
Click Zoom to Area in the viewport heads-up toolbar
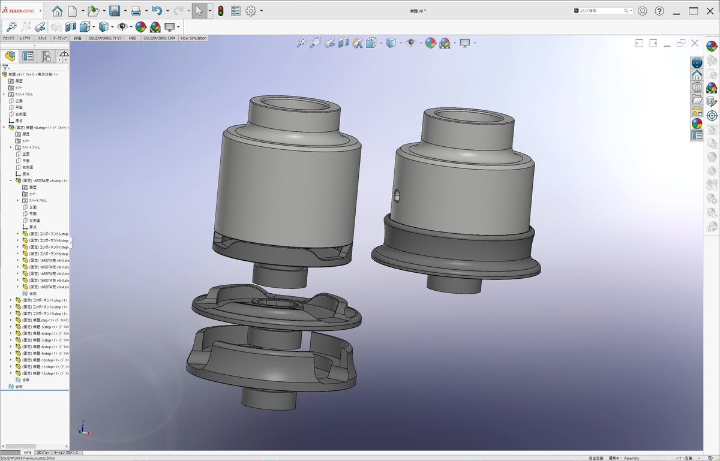(x=316, y=43)
